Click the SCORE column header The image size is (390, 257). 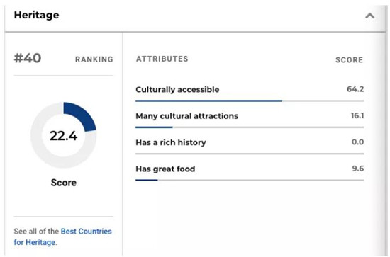[x=349, y=60]
